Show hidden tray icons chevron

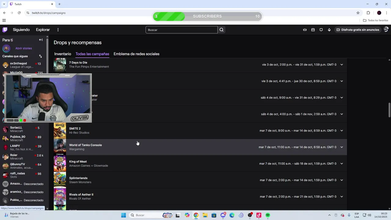click(x=329, y=215)
